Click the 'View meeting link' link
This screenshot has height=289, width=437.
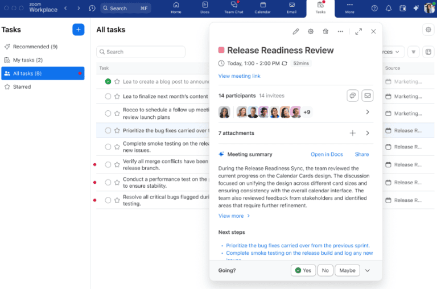point(239,76)
